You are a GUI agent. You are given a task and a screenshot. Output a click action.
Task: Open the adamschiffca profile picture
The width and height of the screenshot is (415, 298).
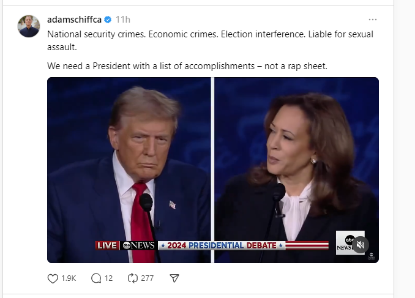pos(29,26)
